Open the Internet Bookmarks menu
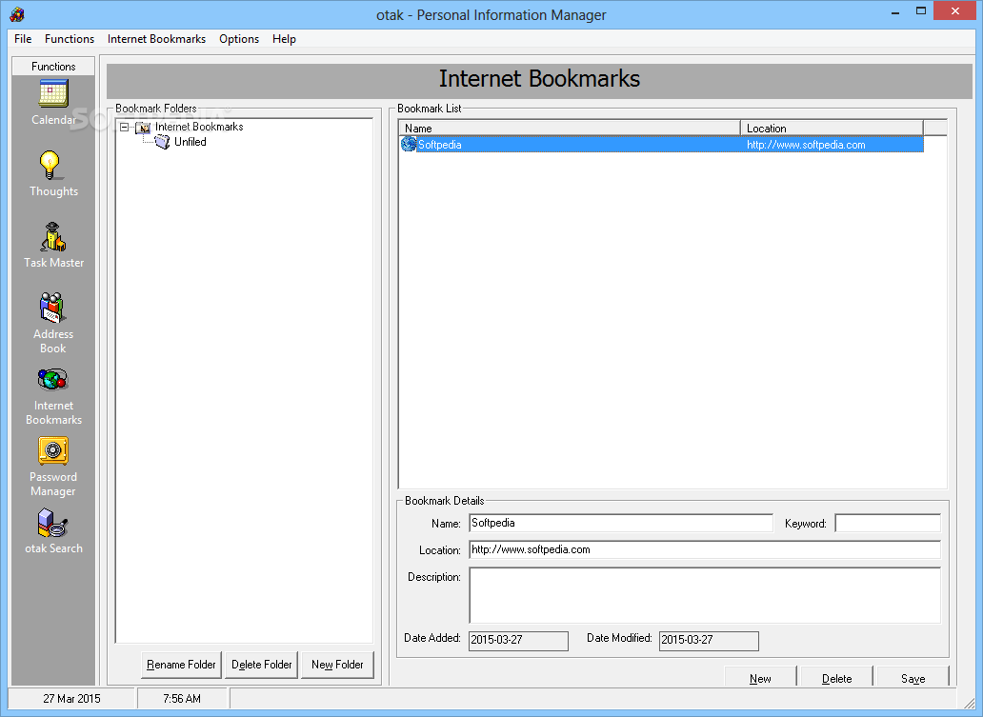 point(157,39)
